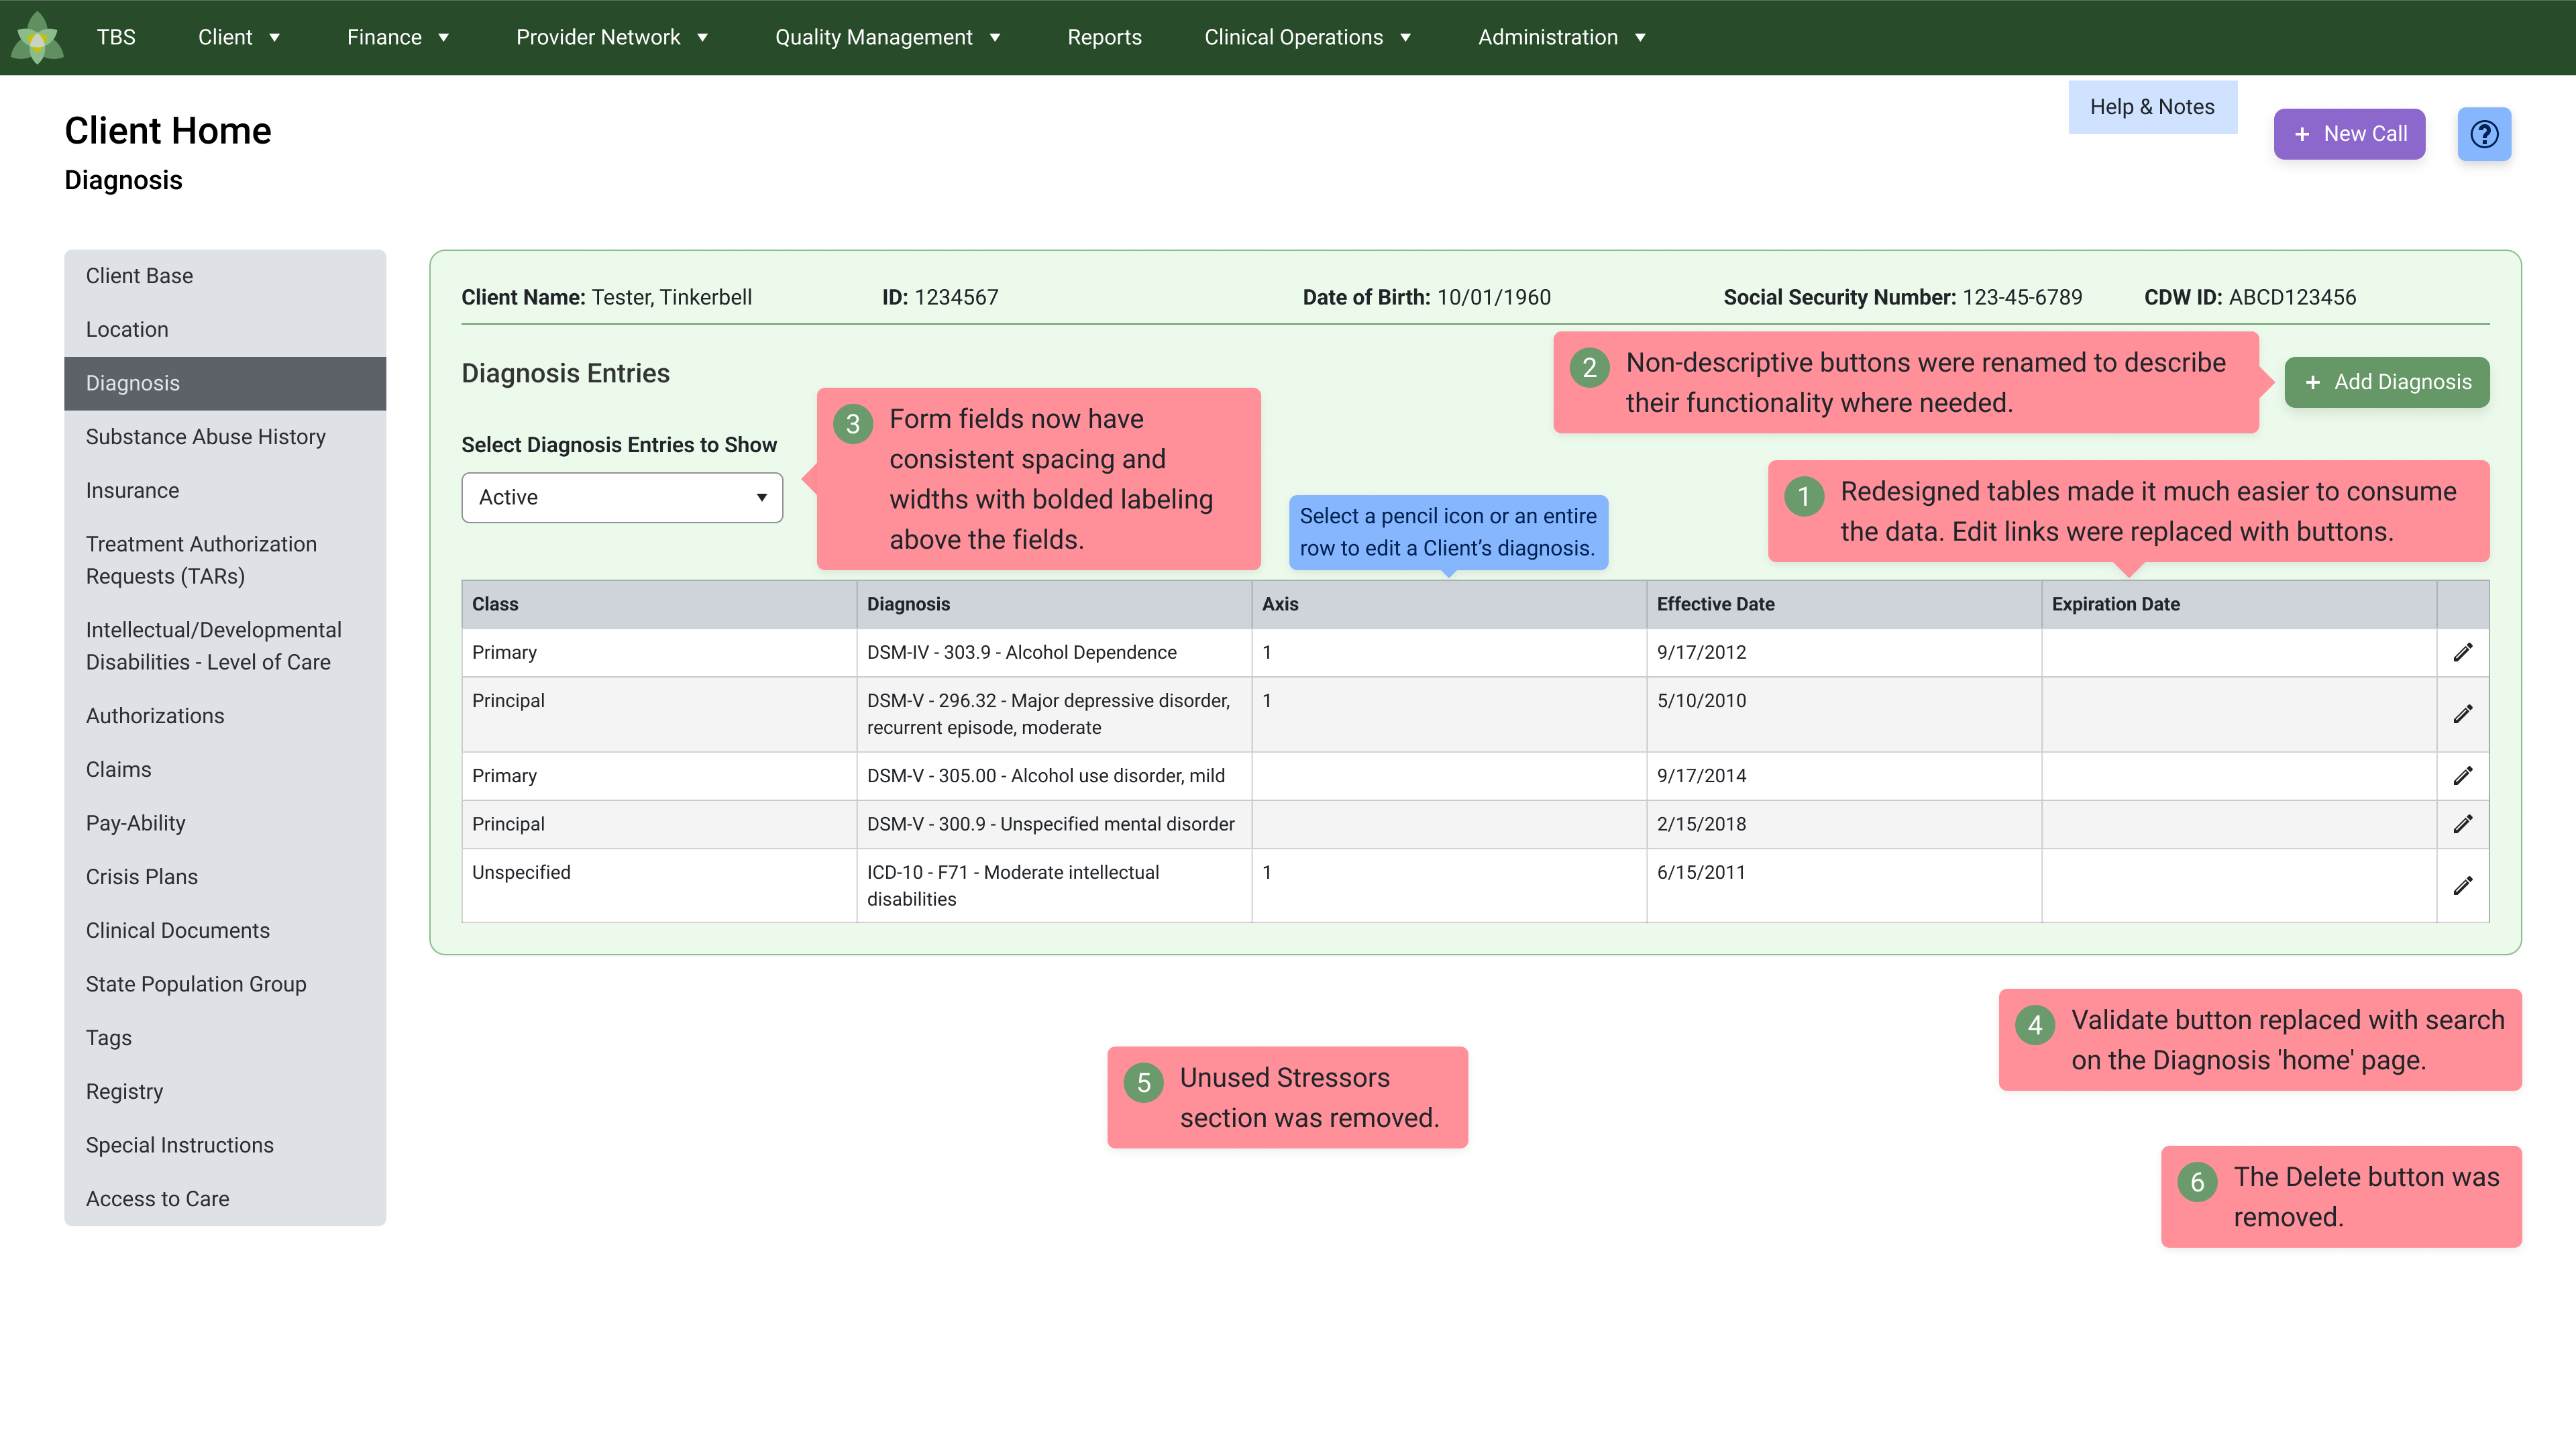Open Help & Notes
2576x1449 pixels.
click(x=2152, y=107)
